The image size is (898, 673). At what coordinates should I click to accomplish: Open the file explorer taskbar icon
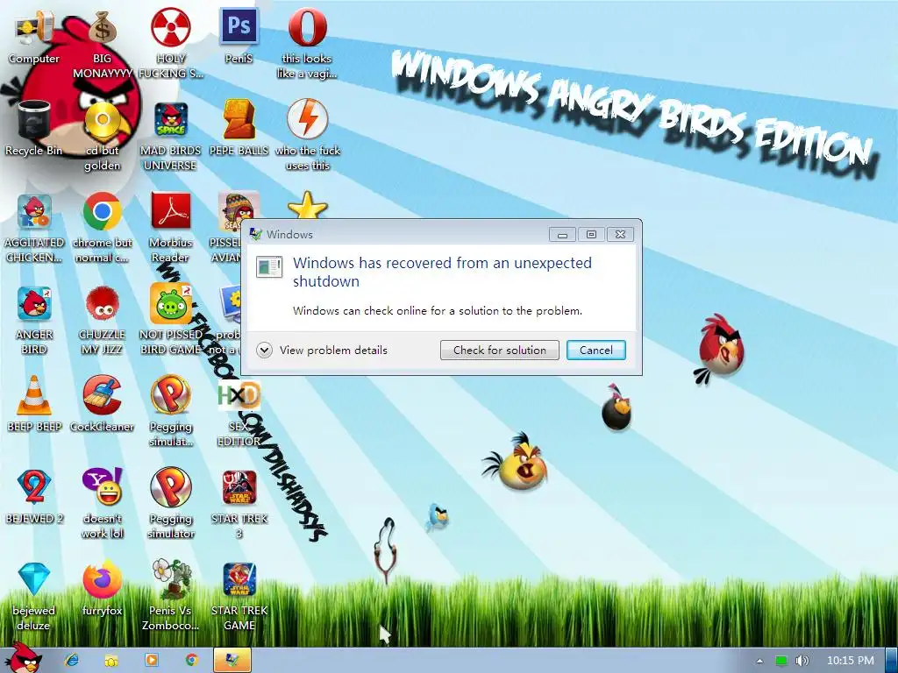111,661
